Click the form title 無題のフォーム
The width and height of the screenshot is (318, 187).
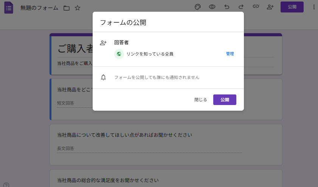coord(39,8)
